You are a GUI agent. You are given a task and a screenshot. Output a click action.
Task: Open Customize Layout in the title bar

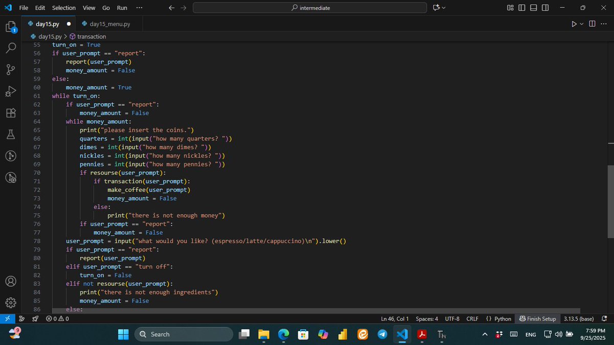pos(510,8)
